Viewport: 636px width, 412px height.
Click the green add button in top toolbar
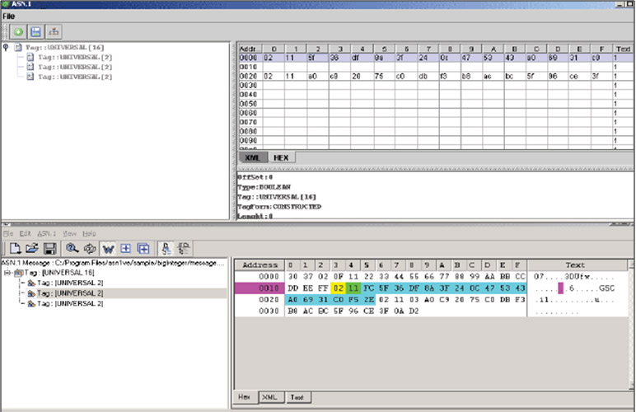19,31
